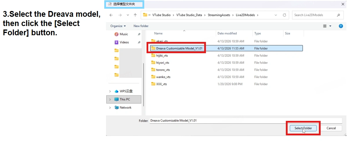Select Music in the sidebar
This screenshot has width=349, height=144.
[x=124, y=34]
